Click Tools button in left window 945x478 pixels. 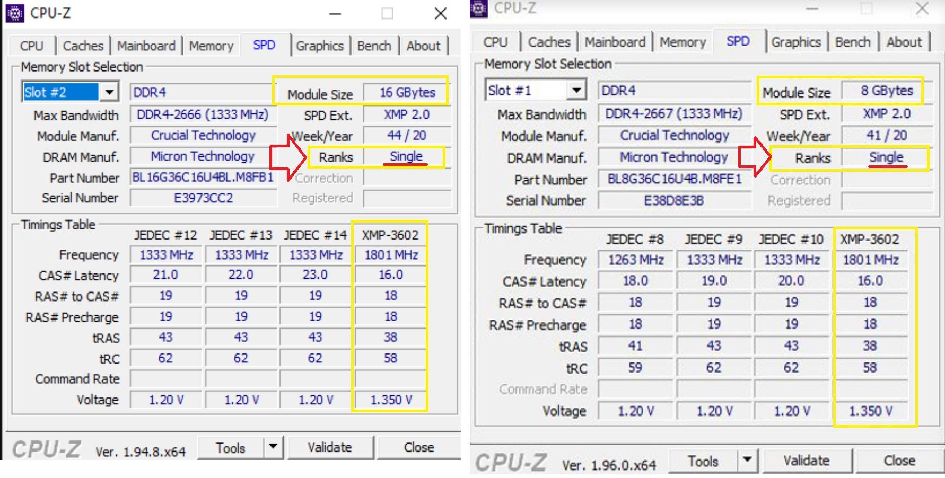point(231,448)
